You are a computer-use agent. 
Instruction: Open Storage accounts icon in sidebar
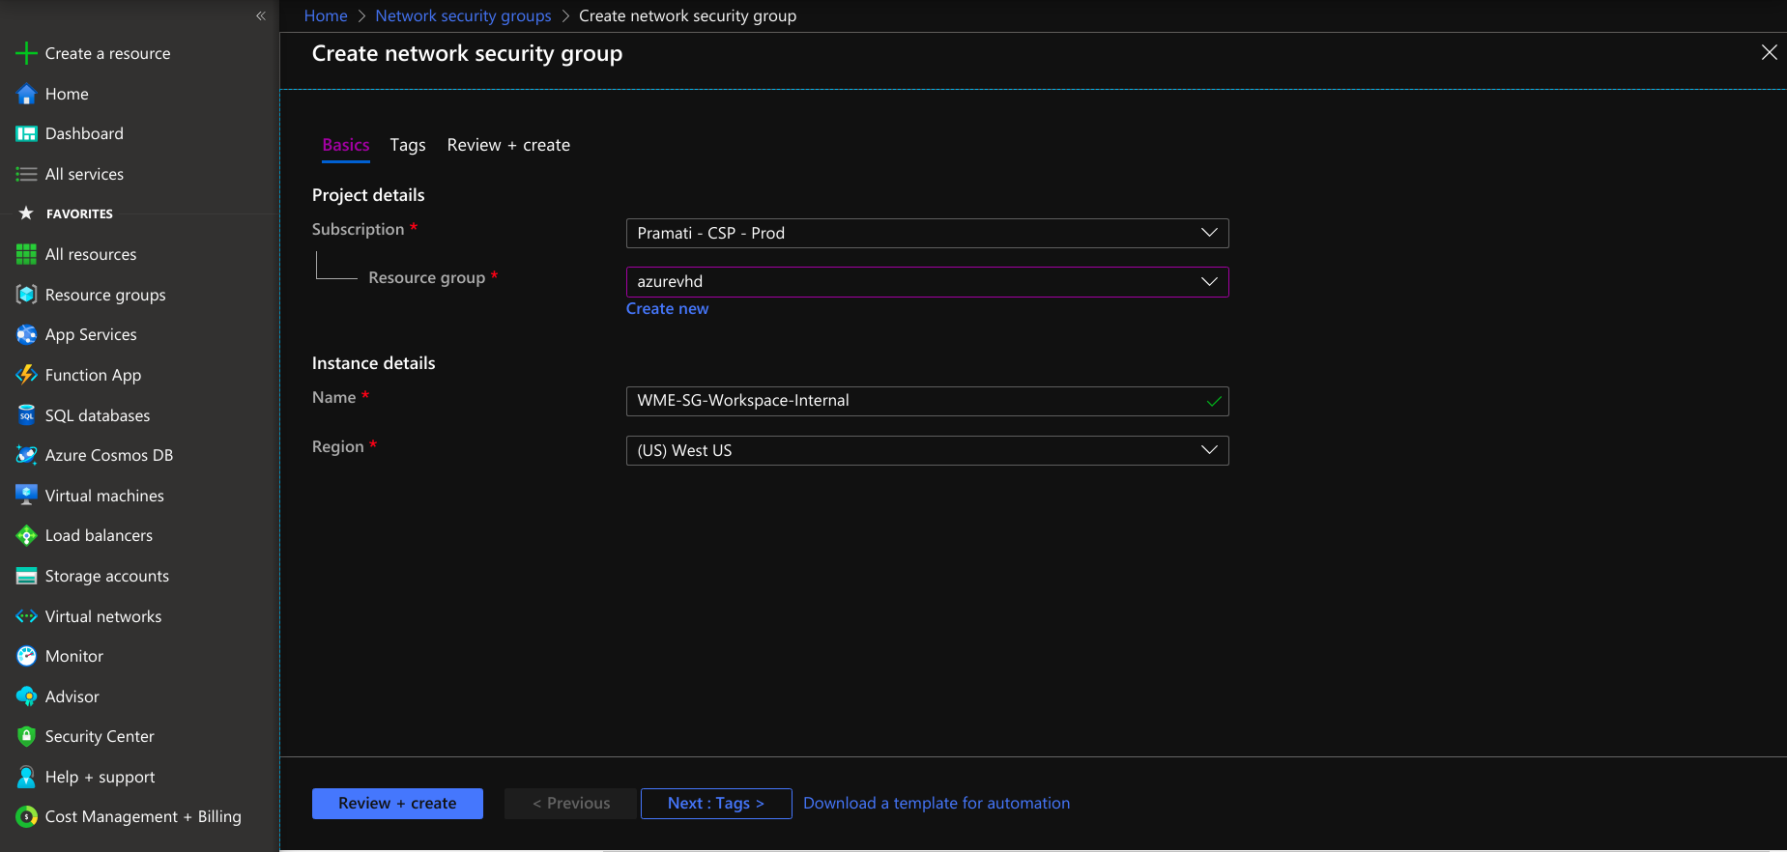point(26,576)
